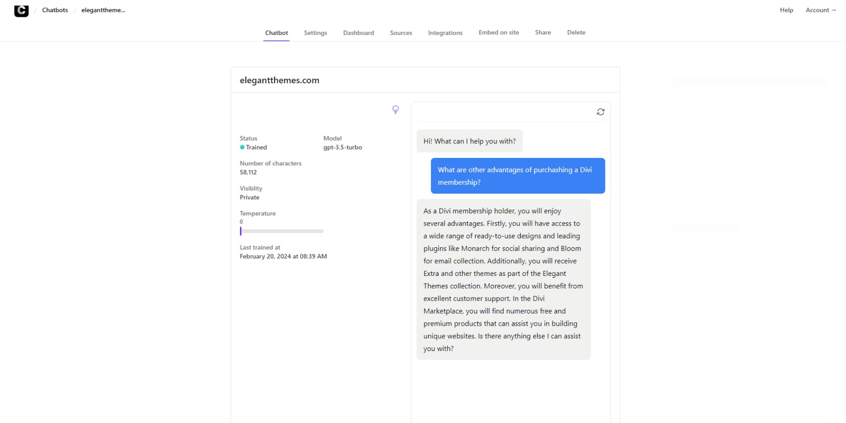
Task: Open the Chatbots breadcrumb link
Action: click(55, 9)
